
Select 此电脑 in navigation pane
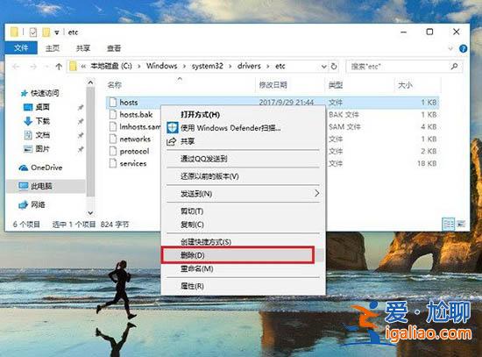[45, 186]
